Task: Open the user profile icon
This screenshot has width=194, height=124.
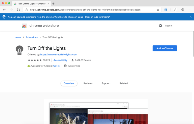Action: pyautogui.click(x=175, y=10)
